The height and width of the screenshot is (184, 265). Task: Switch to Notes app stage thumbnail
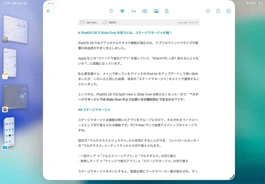click(x=10, y=63)
